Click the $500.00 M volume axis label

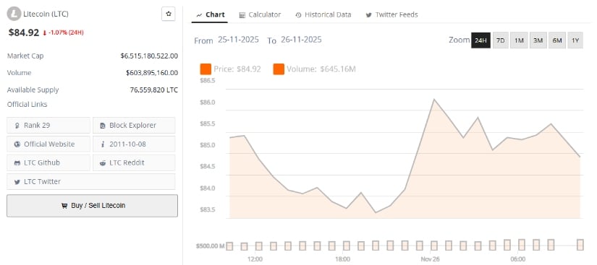[x=210, y=246]
